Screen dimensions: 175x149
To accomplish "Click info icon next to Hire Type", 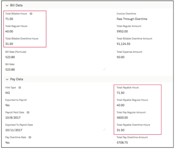I will (20, 87).
